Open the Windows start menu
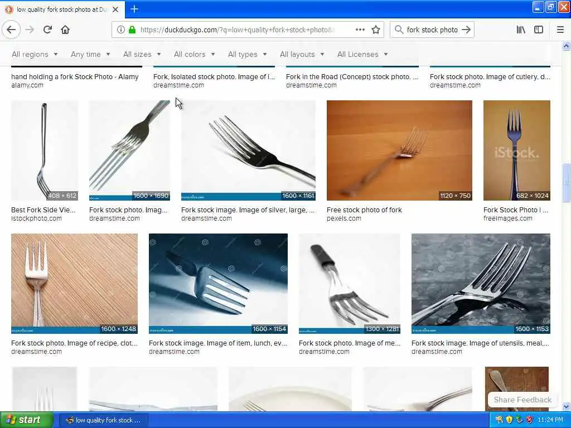 [x=26, y=420]
